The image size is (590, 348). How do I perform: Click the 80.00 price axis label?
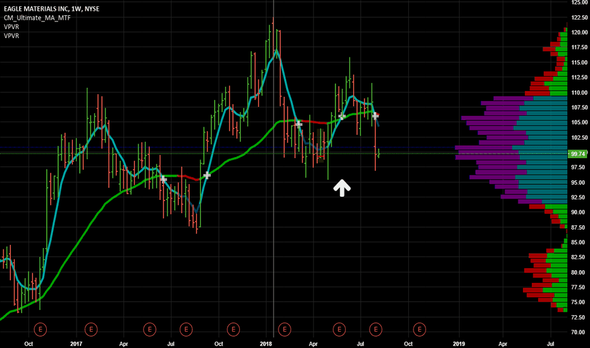[x=579, y=272]
